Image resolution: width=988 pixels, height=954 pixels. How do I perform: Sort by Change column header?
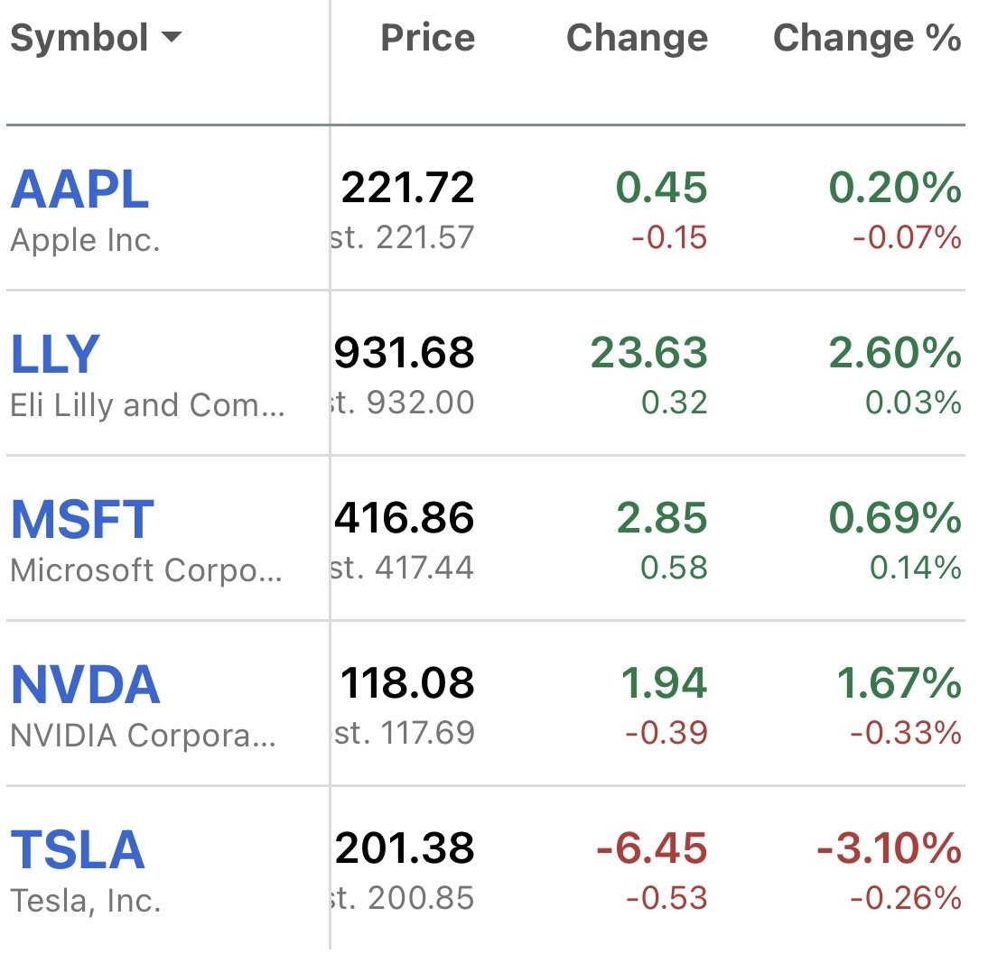click(x=637, y=38)
